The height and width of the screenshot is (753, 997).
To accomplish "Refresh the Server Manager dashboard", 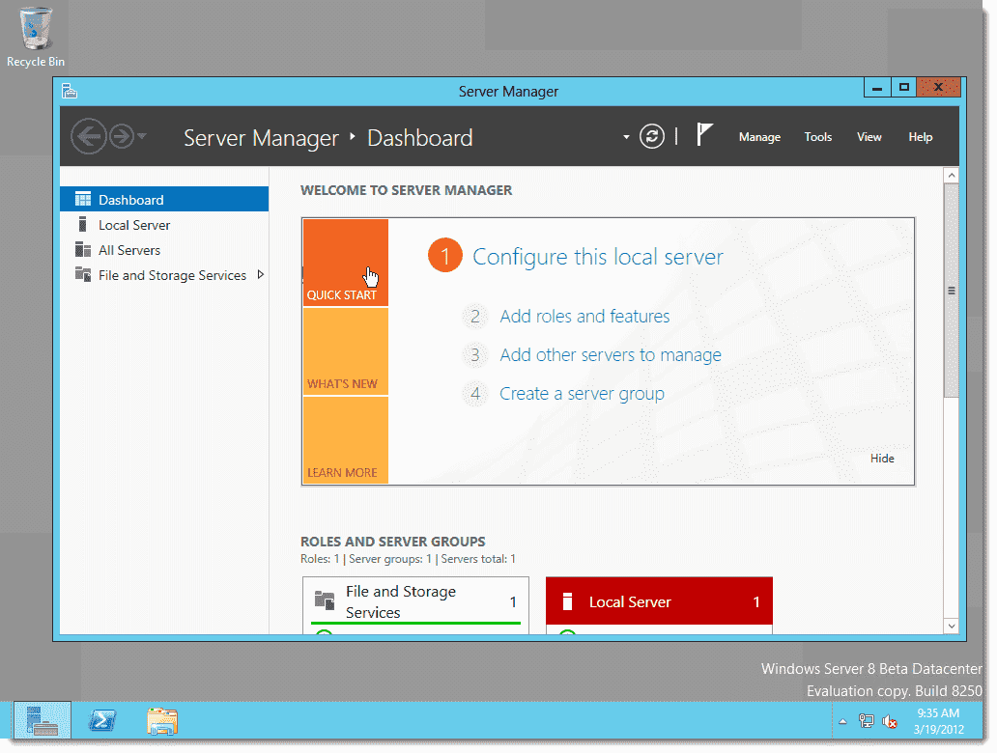I will pyautogui.click(x=652, y=137).
